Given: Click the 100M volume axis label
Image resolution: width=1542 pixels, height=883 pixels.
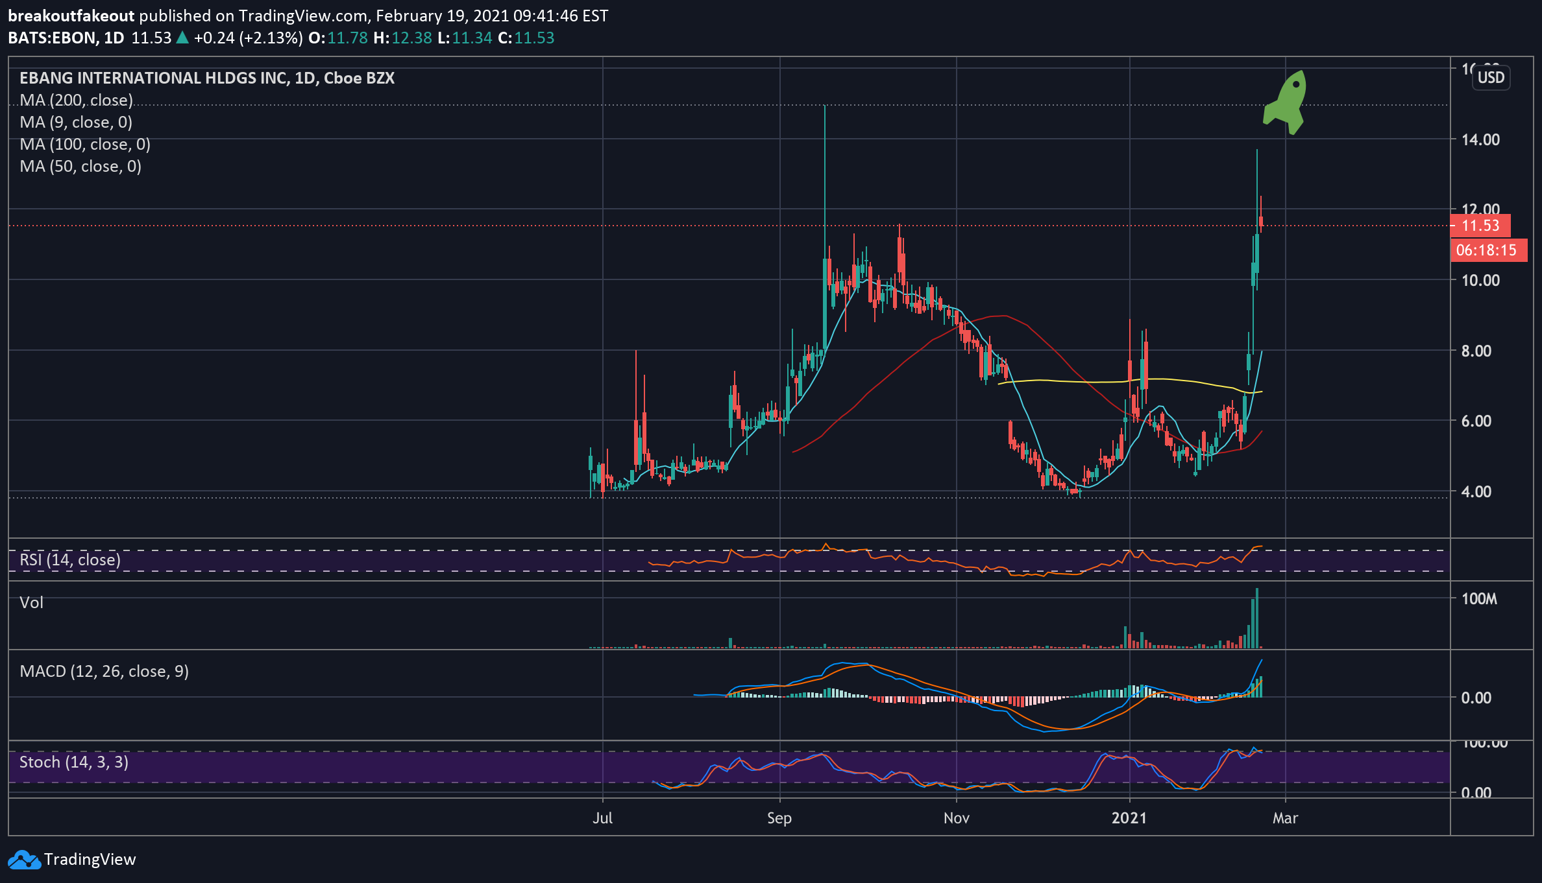Looking at the screenshot, I should [x=1480, y=598].
